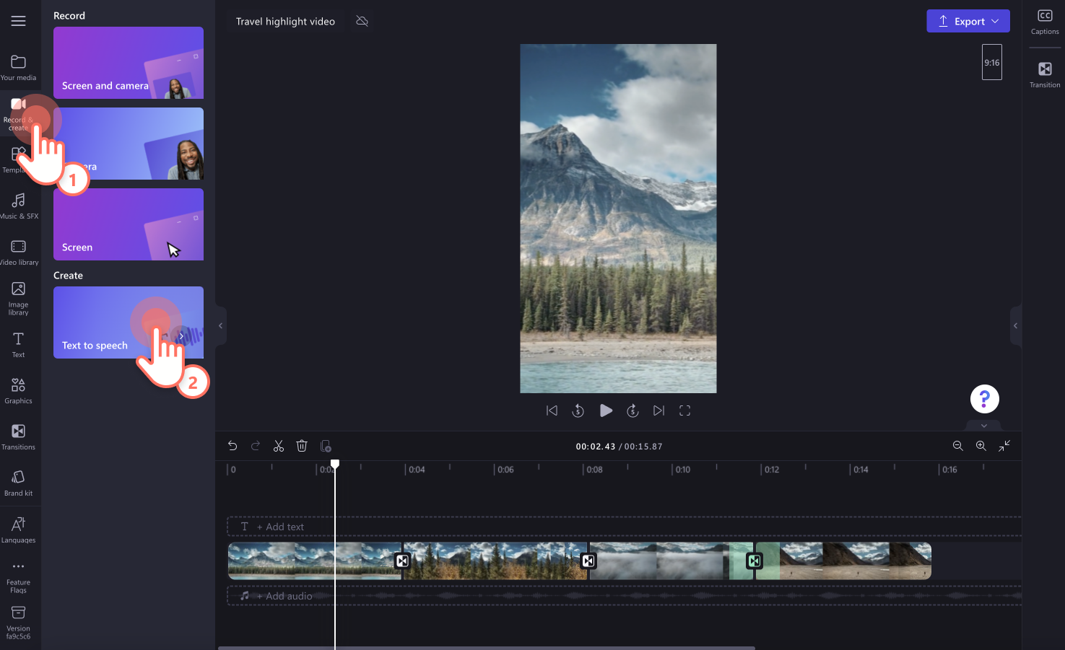1065x650 pixels.
Task: Open Transitions in left sidebar
Action: (18, 437)
